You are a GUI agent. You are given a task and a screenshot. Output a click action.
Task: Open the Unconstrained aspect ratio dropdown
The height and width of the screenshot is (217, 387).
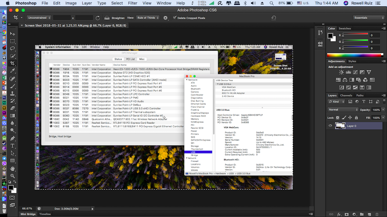39,18
